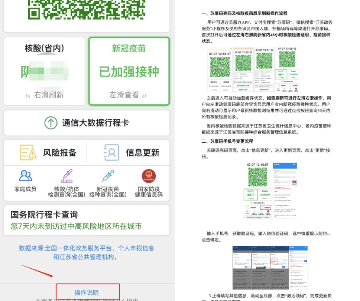Click the 信息更新 profile document icon
360x301 pixels.
point(111,152)
